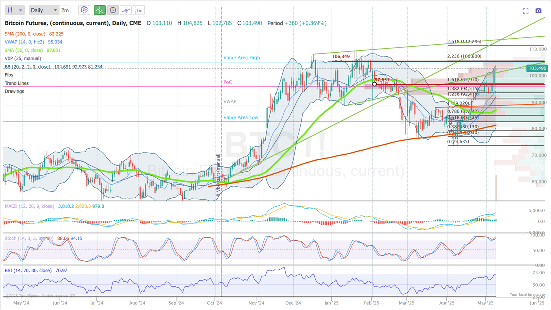This screenshot has width=551, height=310.
Task: Click the 97,651 anchor point circle
Action: (374, 84)
